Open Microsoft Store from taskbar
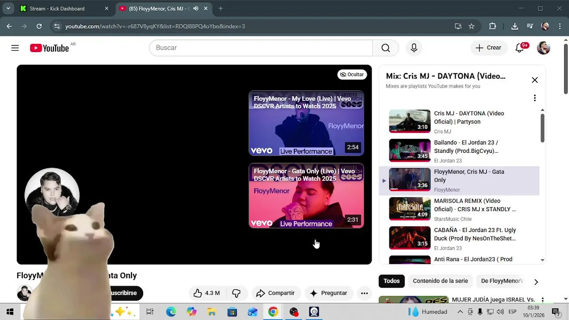The height and width of the screenshot is (320, 569). [232, 312]
